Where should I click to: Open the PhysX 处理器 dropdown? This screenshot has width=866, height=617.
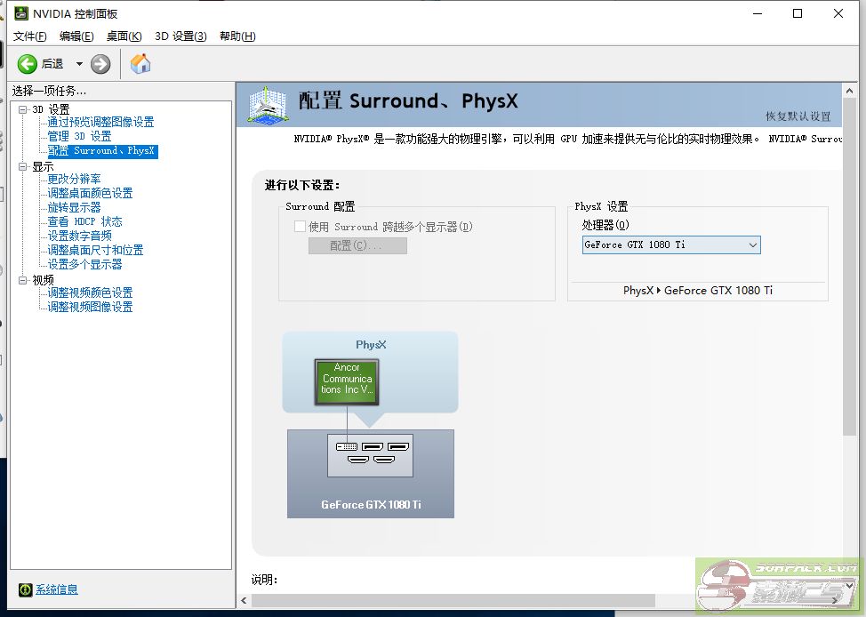click(x=751, y=244)
